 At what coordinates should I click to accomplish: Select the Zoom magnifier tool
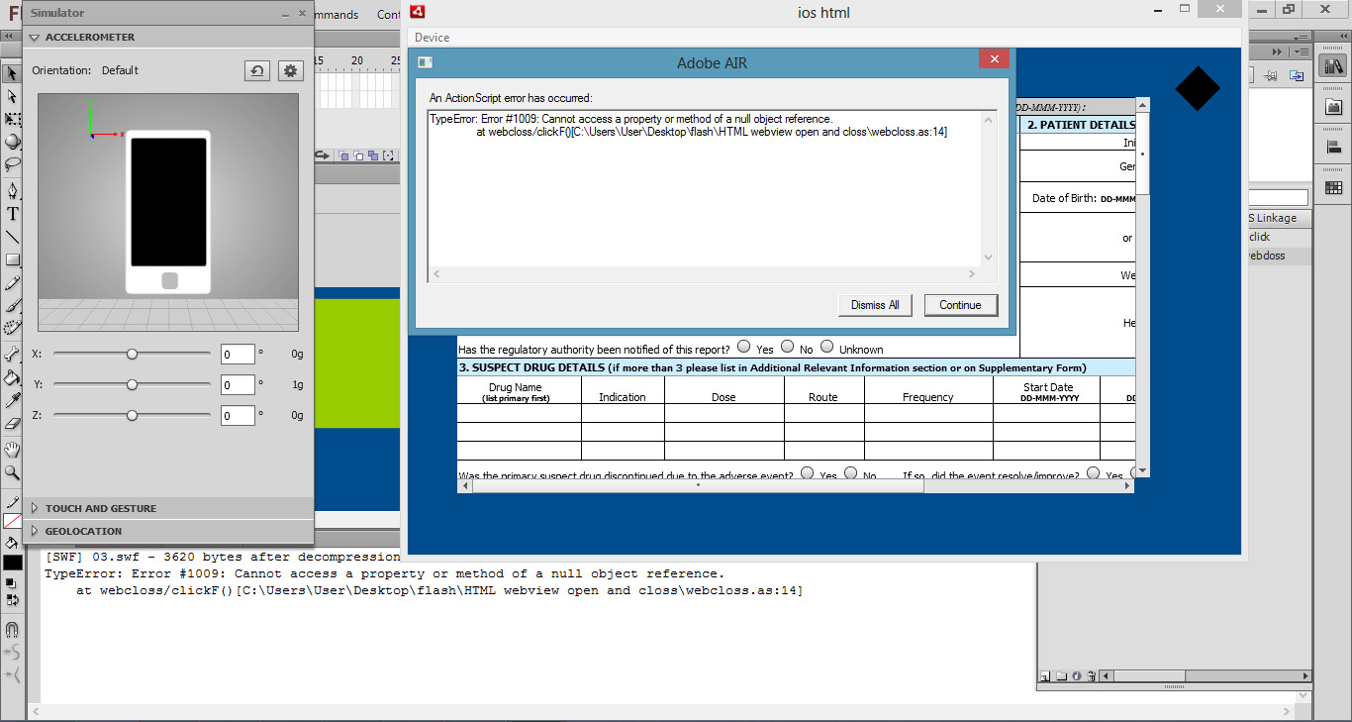coord(12,473)
